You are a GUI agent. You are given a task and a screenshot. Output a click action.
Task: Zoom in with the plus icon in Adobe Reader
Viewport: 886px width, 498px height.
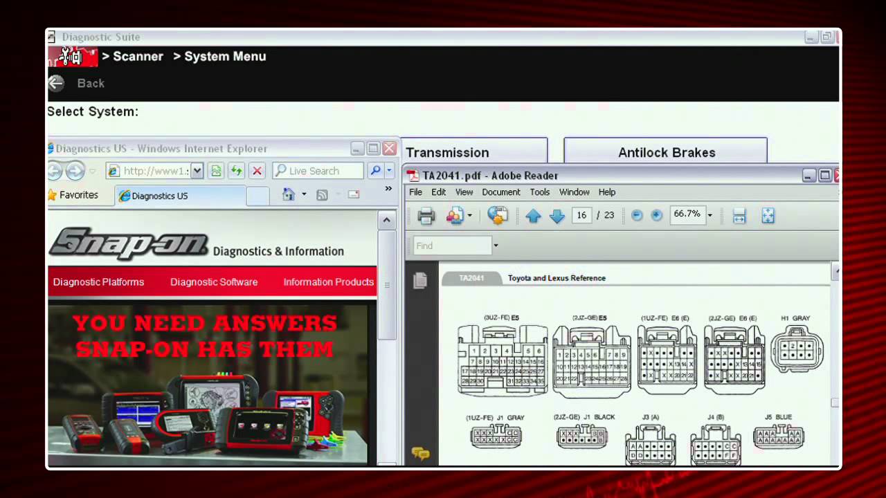coord(657,215)
